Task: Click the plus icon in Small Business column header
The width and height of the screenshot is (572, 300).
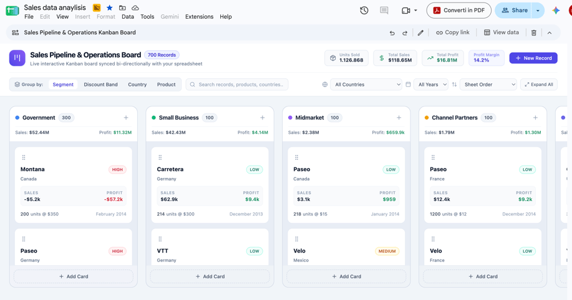Action: tap(262, 118)
